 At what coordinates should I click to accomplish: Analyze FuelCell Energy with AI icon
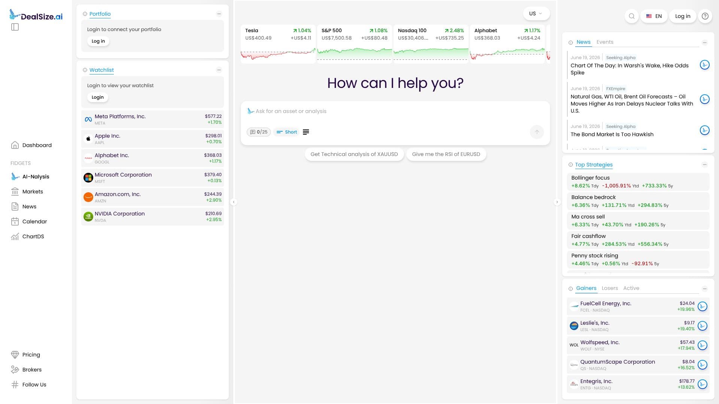(703, 306)
